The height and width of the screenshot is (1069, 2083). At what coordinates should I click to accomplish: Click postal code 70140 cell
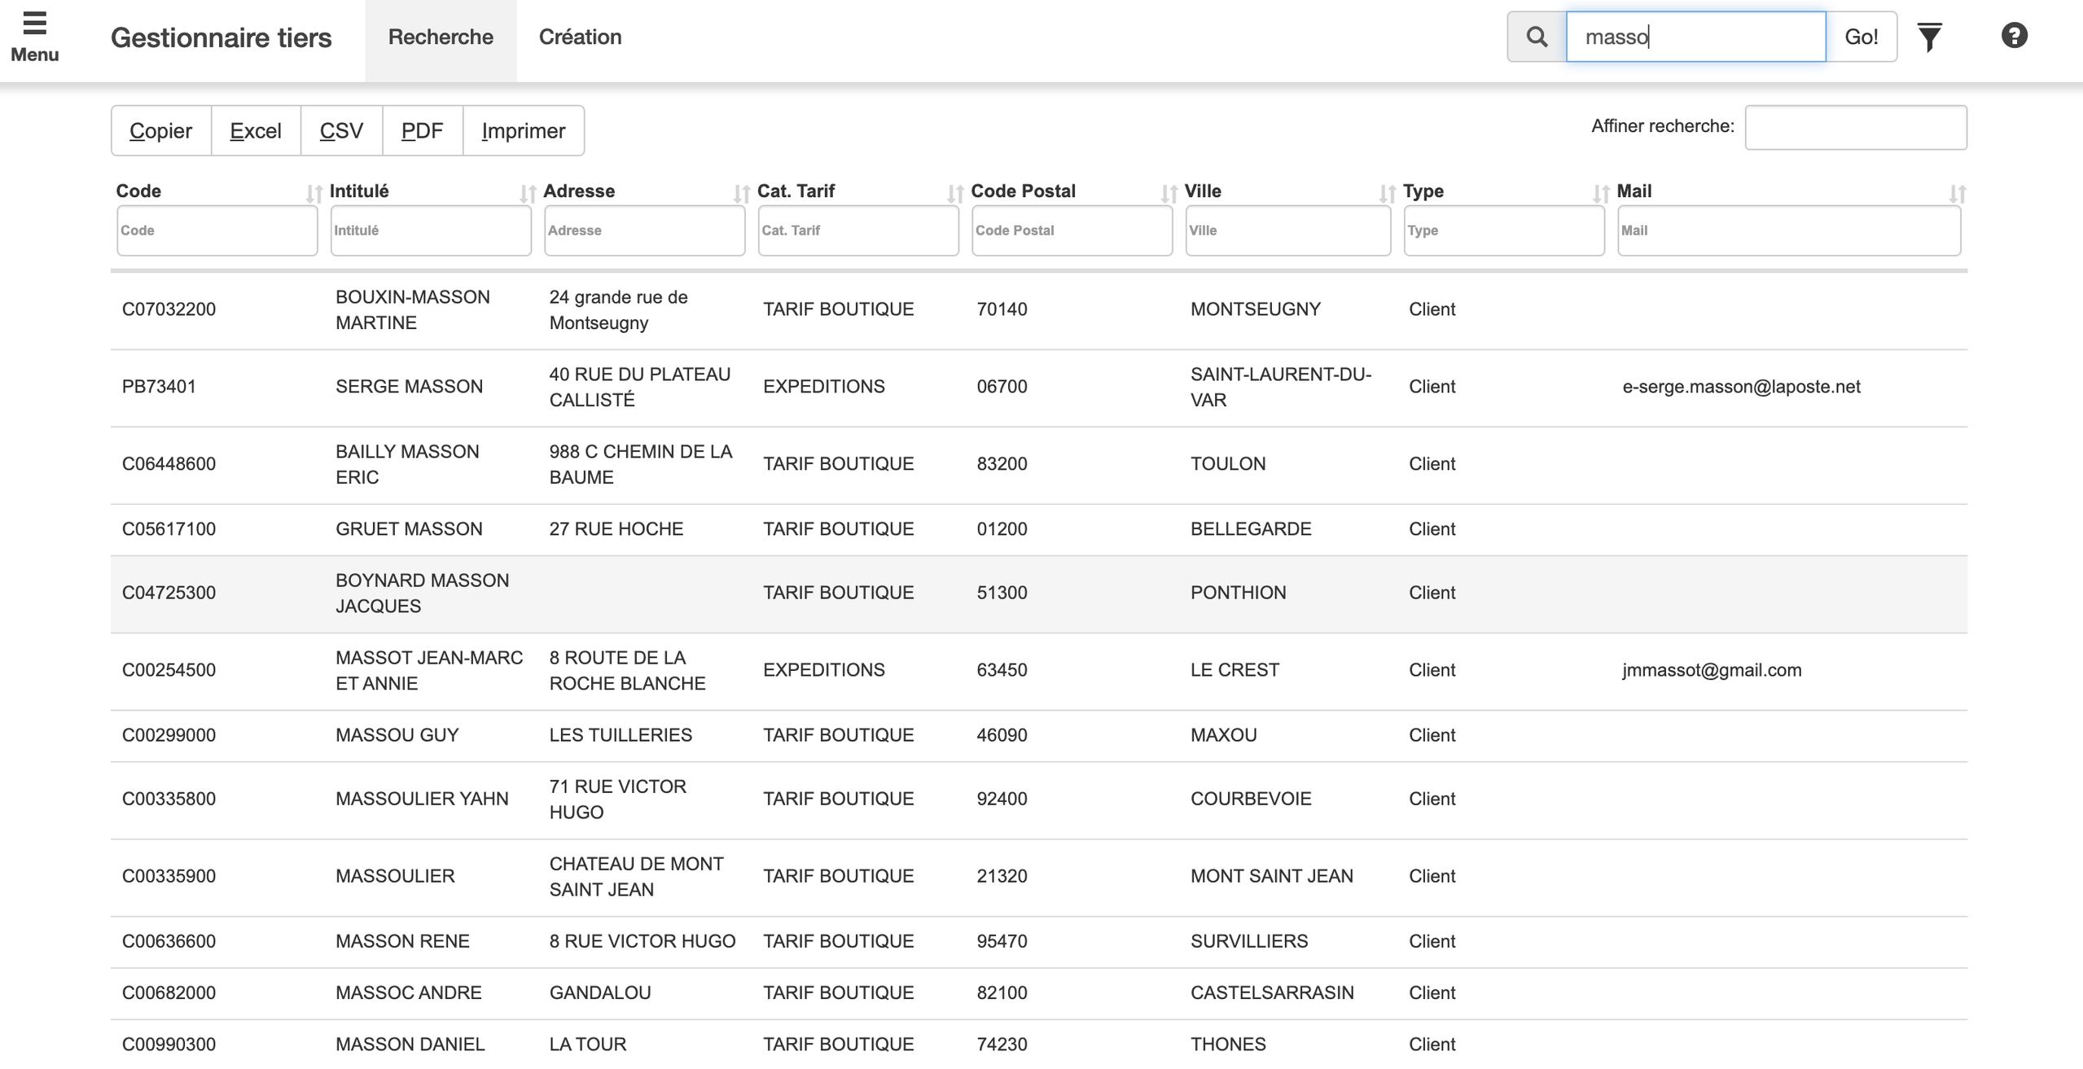click(x=1002, y=309)
